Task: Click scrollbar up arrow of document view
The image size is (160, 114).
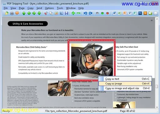Action: [x=157, y=19]
